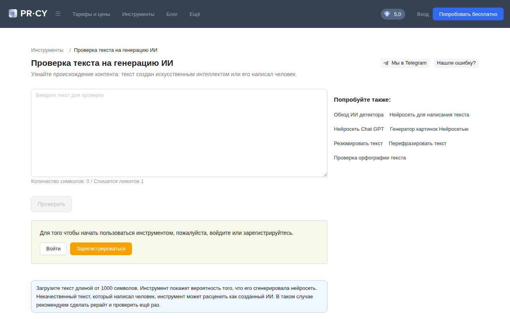Open the Резюмировать текст link

click(x=358, y=144)
